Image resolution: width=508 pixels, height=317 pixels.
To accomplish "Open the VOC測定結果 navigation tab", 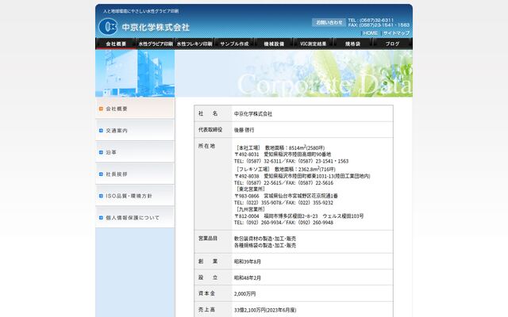I will (314, 44).
